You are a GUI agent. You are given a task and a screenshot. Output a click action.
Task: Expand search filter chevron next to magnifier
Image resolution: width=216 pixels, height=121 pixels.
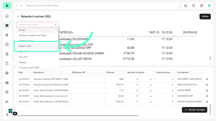[x=21, y=6]
